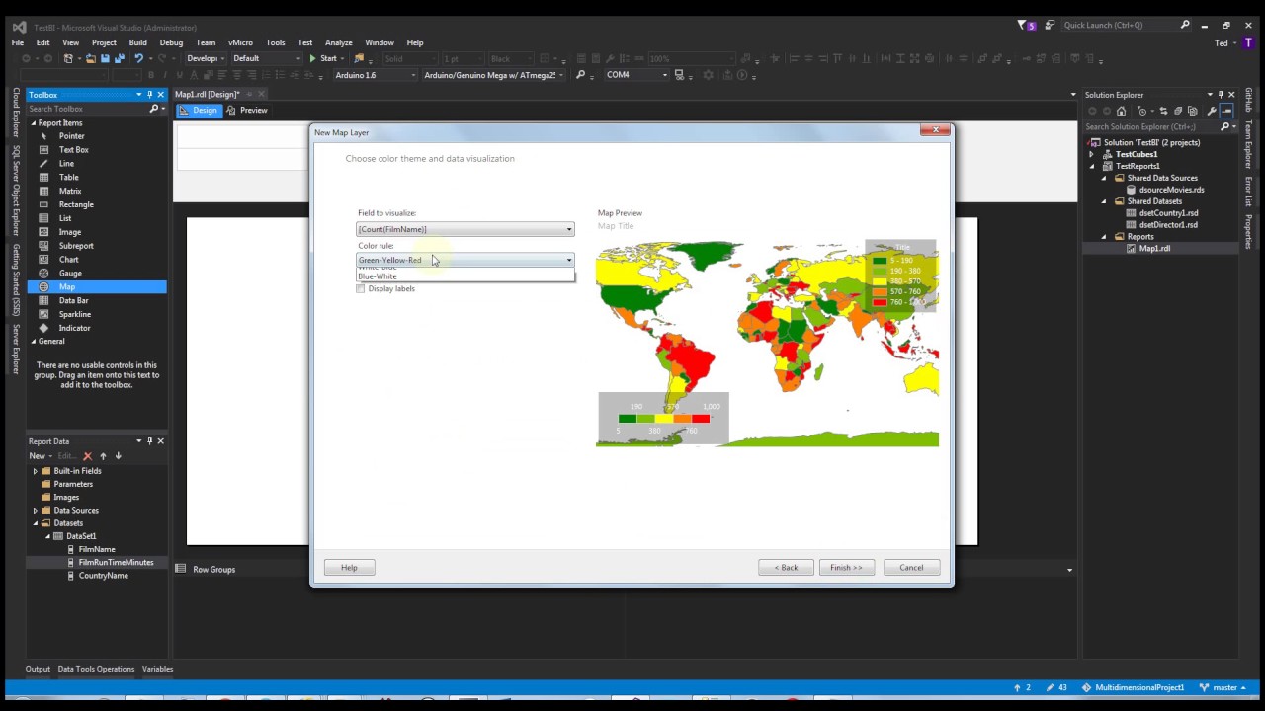
Task: Open the File menu
Action: (x=18, y=42)
